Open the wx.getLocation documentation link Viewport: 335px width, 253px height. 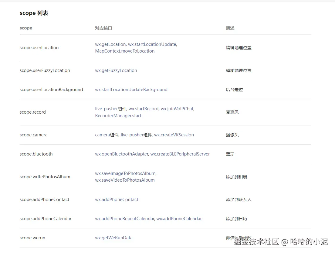click(x=110, y=44)
